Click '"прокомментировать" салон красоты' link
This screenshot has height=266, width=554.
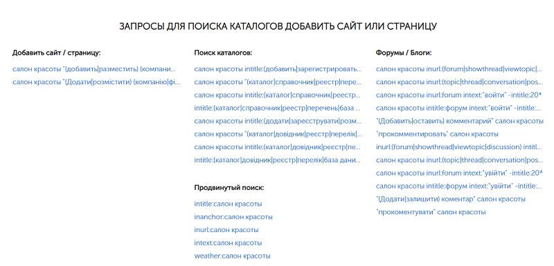coord(437,134)
